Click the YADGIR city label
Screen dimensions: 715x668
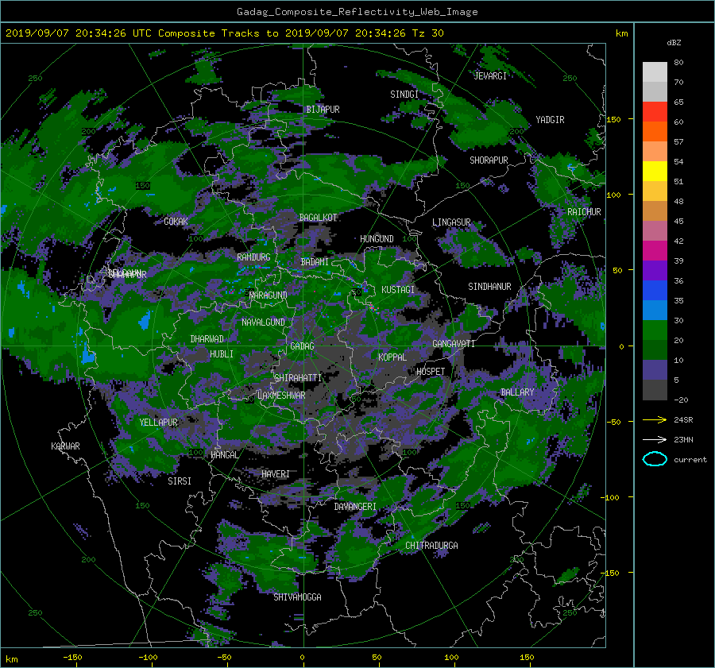550,120
